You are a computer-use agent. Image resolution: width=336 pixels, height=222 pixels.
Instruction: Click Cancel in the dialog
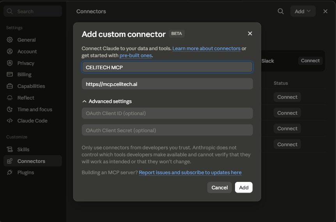(219, 187)
